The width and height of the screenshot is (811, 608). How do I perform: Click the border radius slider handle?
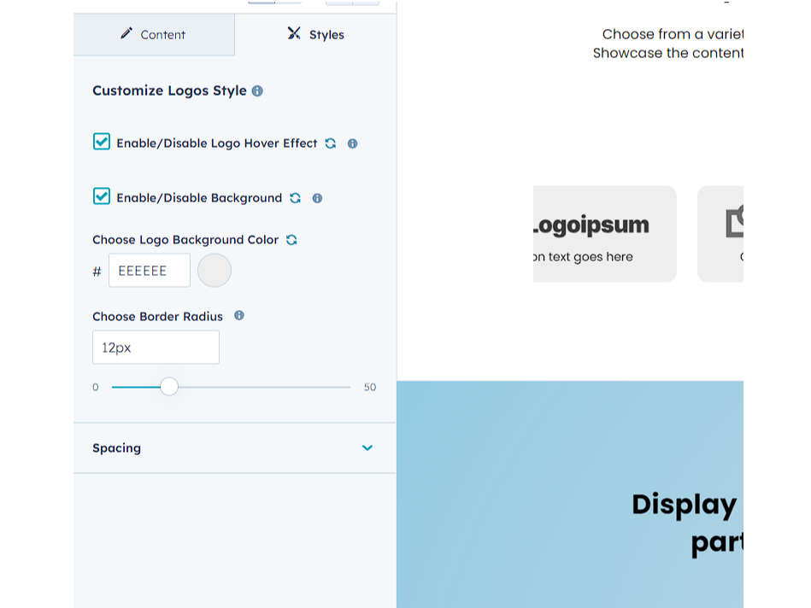point(169,386)
